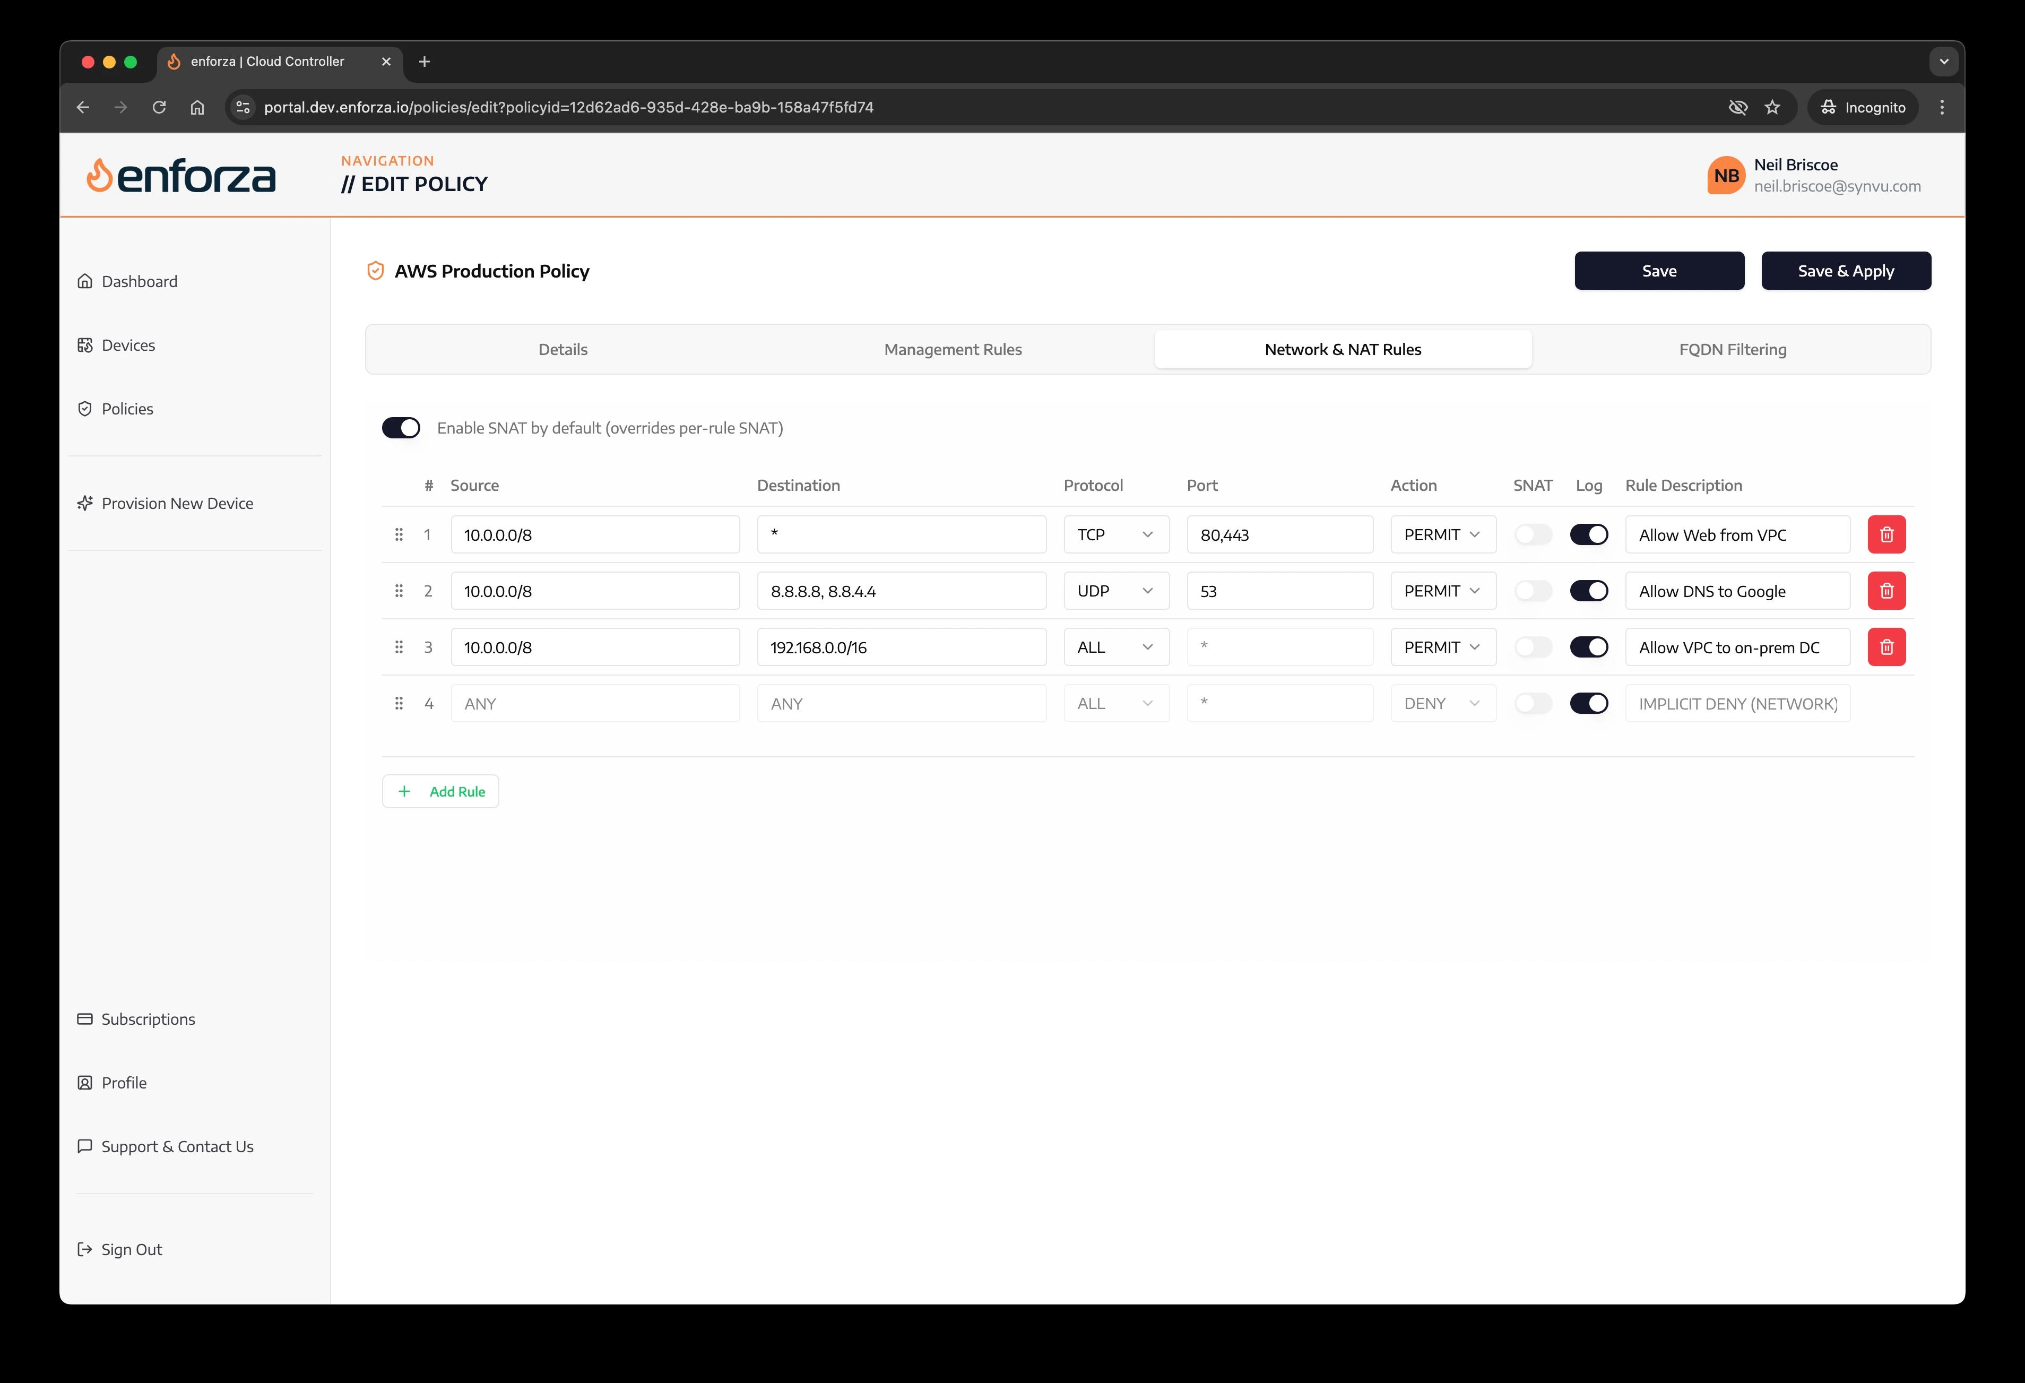The image size is (2025, 1383).
Task: Click the Provision New Device icon
Action: point(85,503)
